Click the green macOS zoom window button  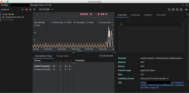8,2
